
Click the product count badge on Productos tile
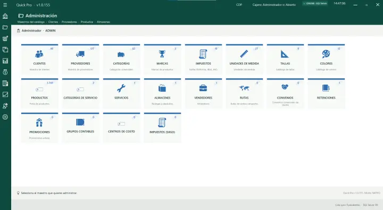click(50, 83)
